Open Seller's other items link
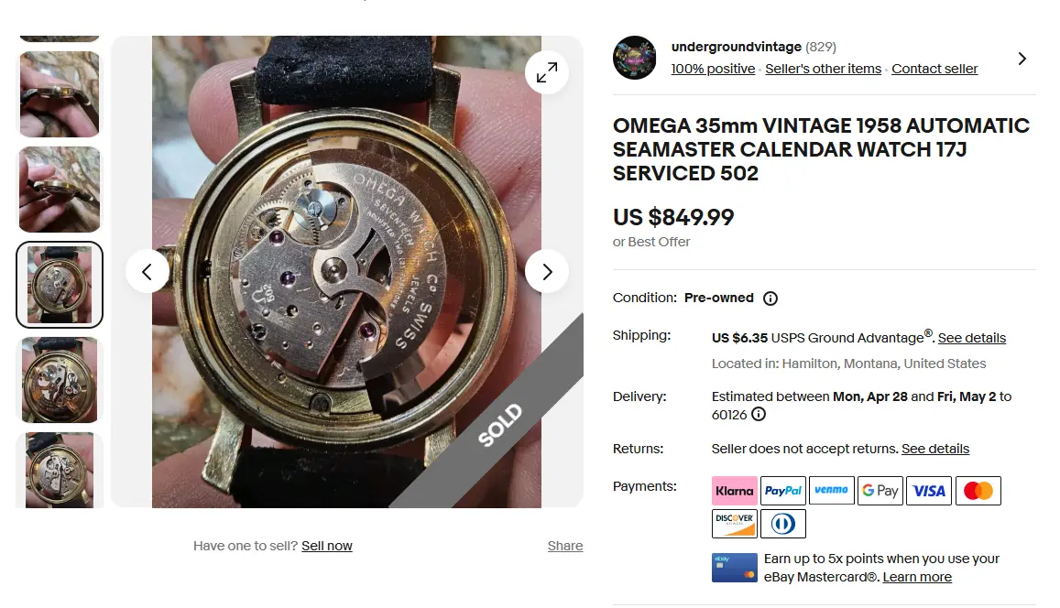Viewport: 1060px width, 608px height. 823,69
